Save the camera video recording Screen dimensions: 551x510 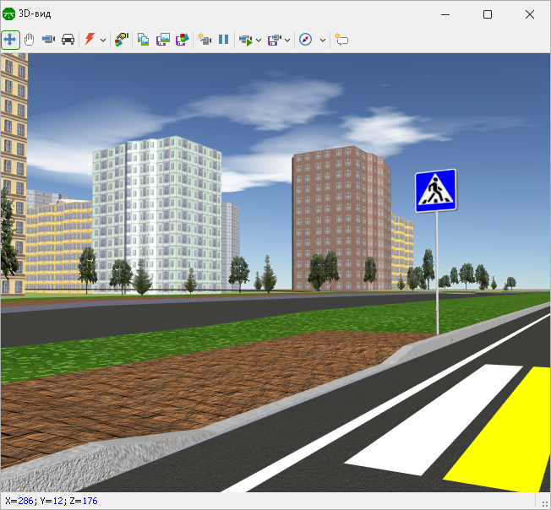pos(275,40)
